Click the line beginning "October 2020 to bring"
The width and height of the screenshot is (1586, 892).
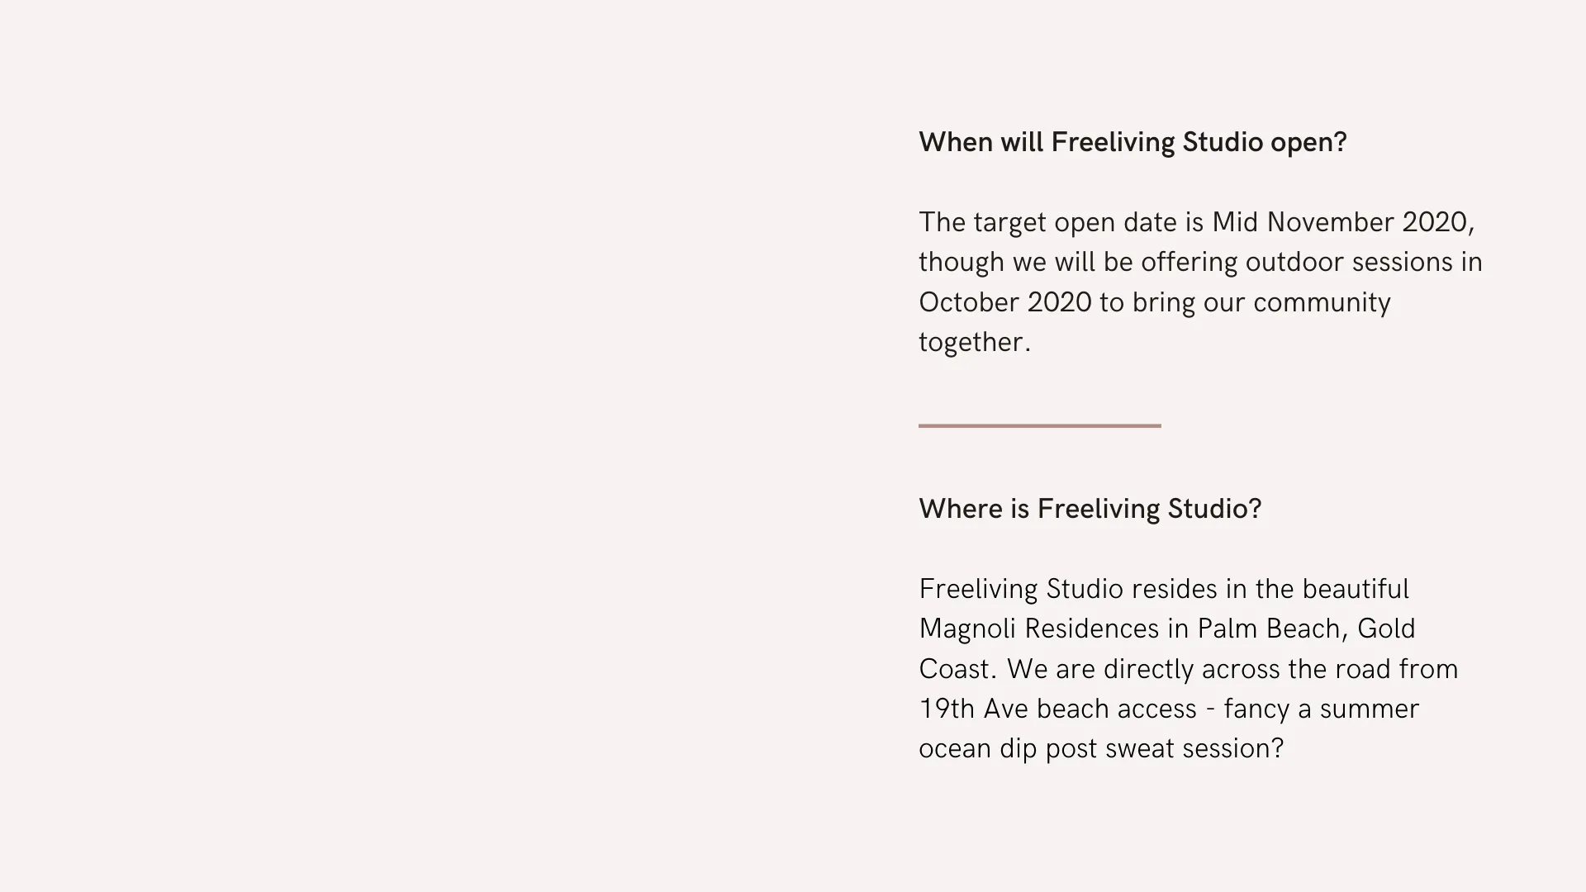tap(1155, 303)
